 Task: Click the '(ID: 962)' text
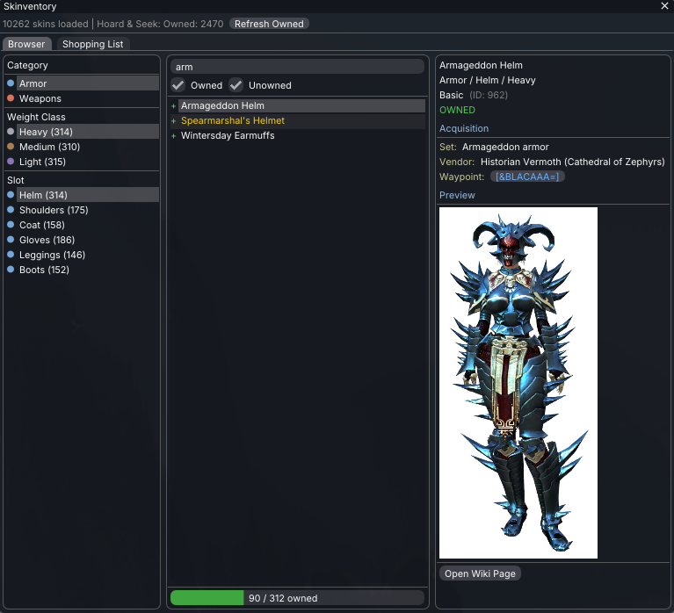click(x=489, y=95)
